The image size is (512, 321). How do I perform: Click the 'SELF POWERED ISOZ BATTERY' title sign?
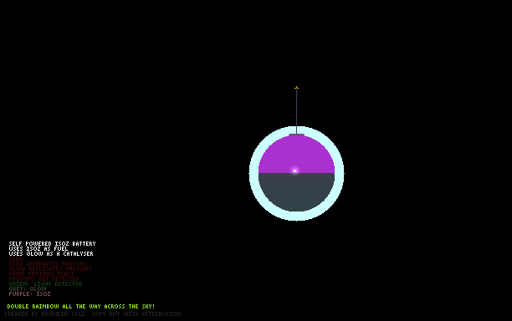[x=52, y=244]
